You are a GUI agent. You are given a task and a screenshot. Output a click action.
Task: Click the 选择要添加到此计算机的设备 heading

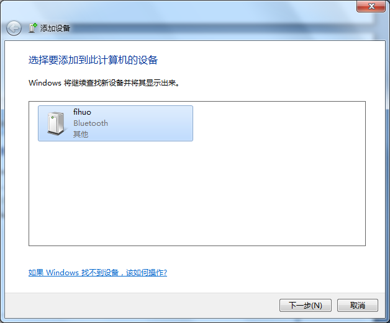click(93, 60)
